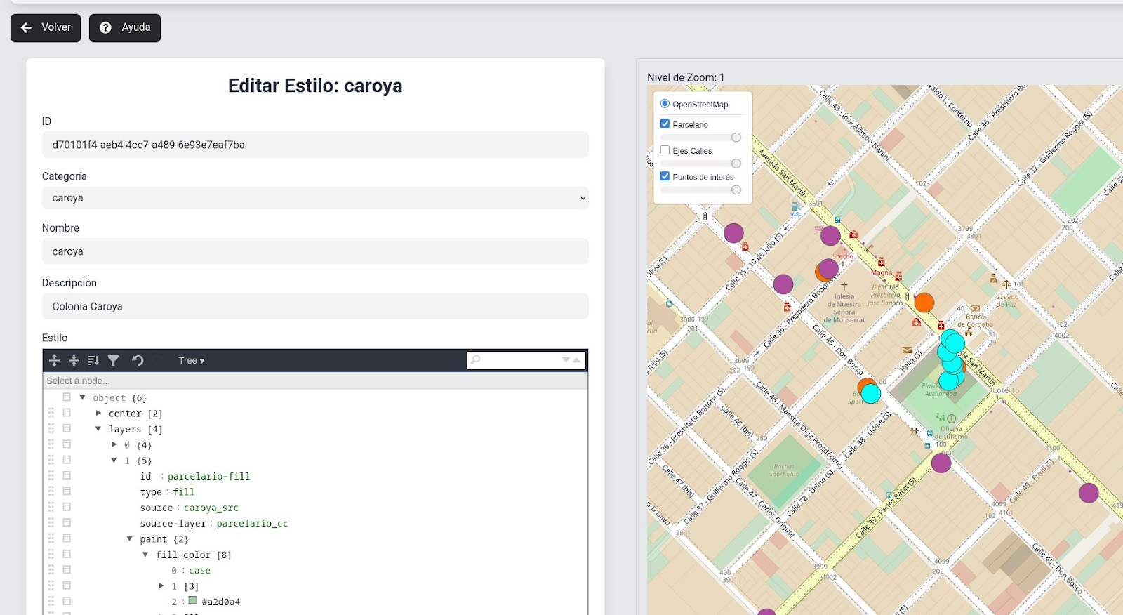
Task: Click the next search result arrow
Action: pos(566,359)
